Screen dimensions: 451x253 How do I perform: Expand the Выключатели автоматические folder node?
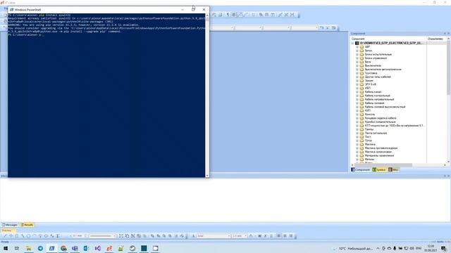pyautogui.click(x=357, y=70)
